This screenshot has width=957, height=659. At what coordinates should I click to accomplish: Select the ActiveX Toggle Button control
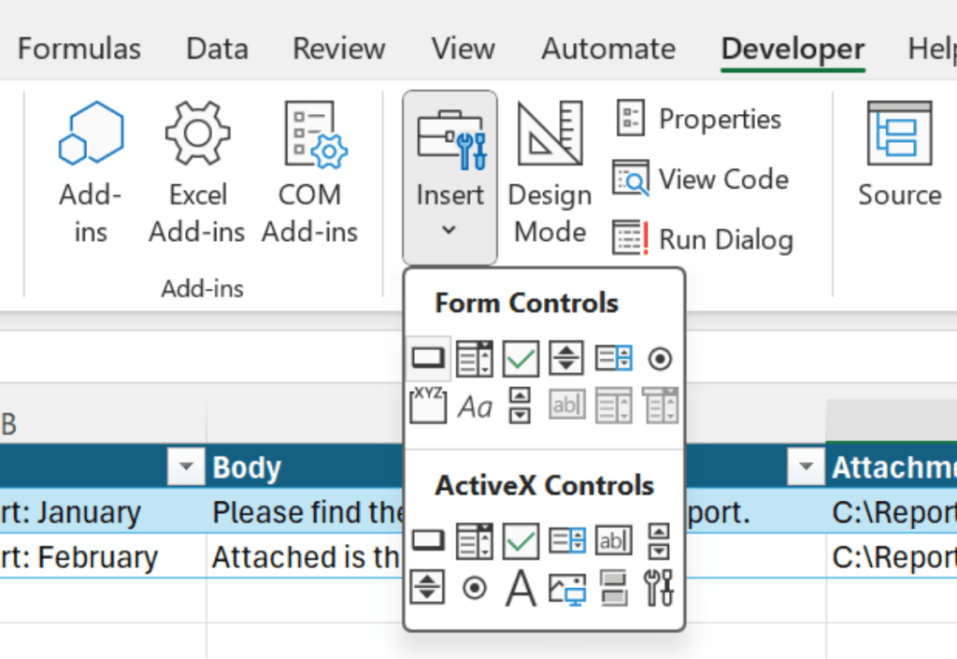pyautogui.click(x=613, y=588)
